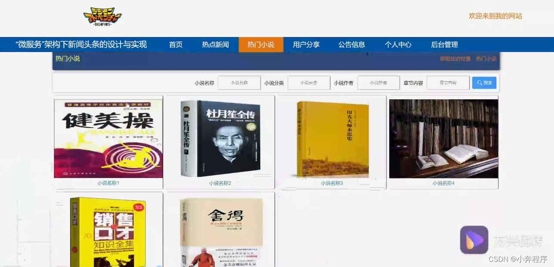
Task: Open 个人中心 in navigation bar
Action: 398,44
